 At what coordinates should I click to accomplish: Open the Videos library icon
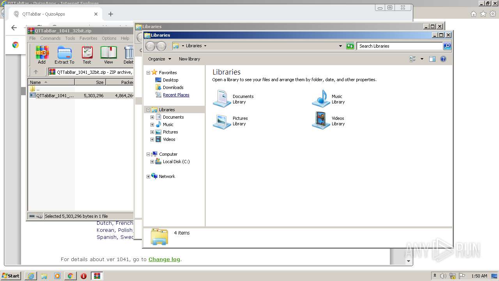click(321, 121)
